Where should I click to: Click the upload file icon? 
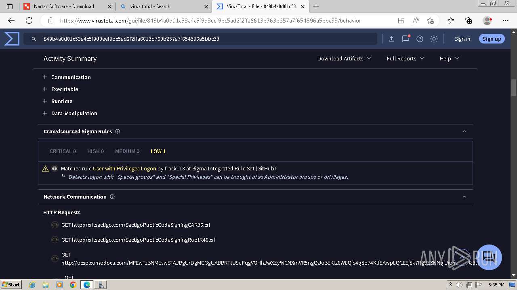point(391,39)
